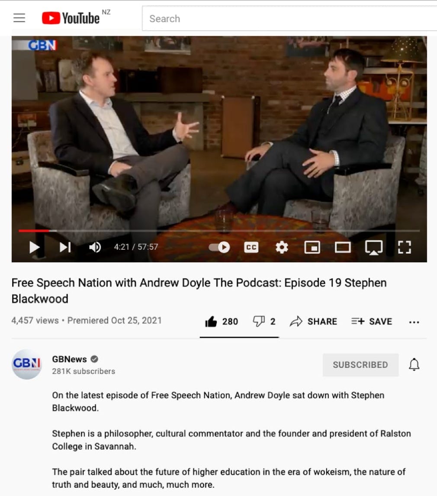Image resolution: width=437 pixels, height=496 pixels.
Task: Enter full screen mode
Action: point(405,247)
